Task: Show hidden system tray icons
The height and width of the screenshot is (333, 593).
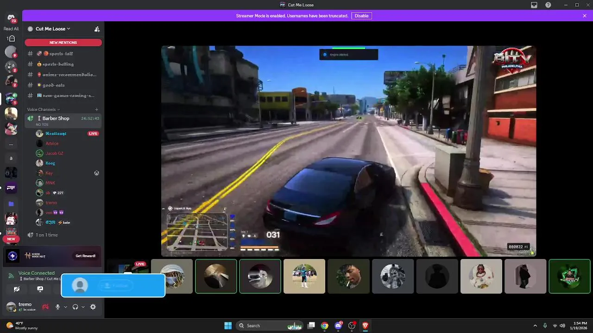Action: point(535,326)
